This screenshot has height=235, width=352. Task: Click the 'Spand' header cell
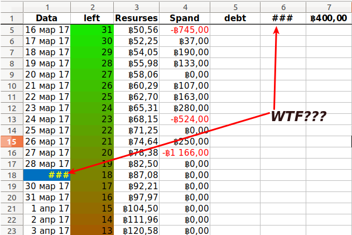[x=185, y=18]
